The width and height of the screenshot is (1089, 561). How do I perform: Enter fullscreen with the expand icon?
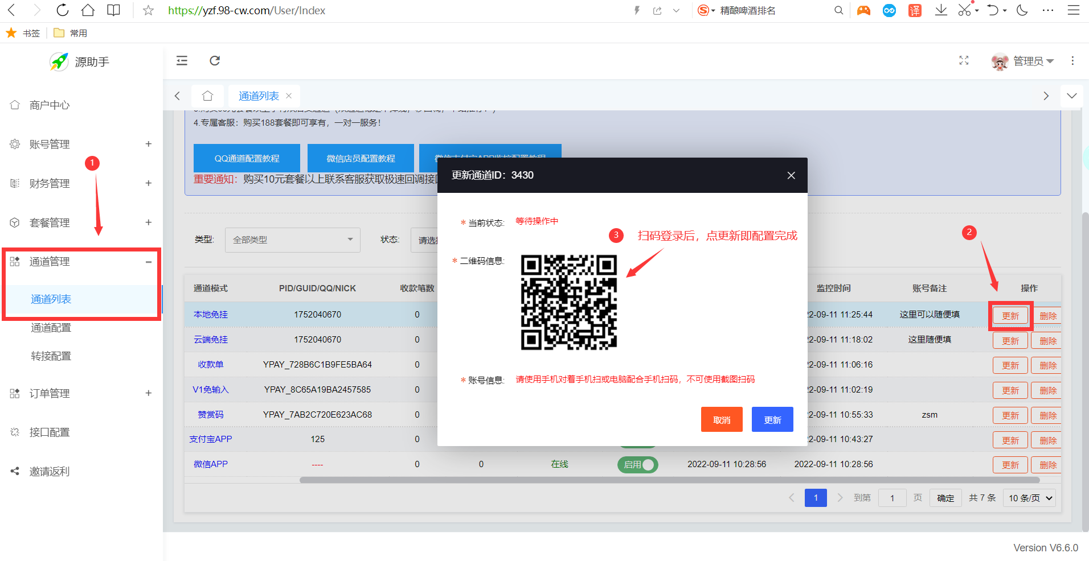click(x=964, y=60)
